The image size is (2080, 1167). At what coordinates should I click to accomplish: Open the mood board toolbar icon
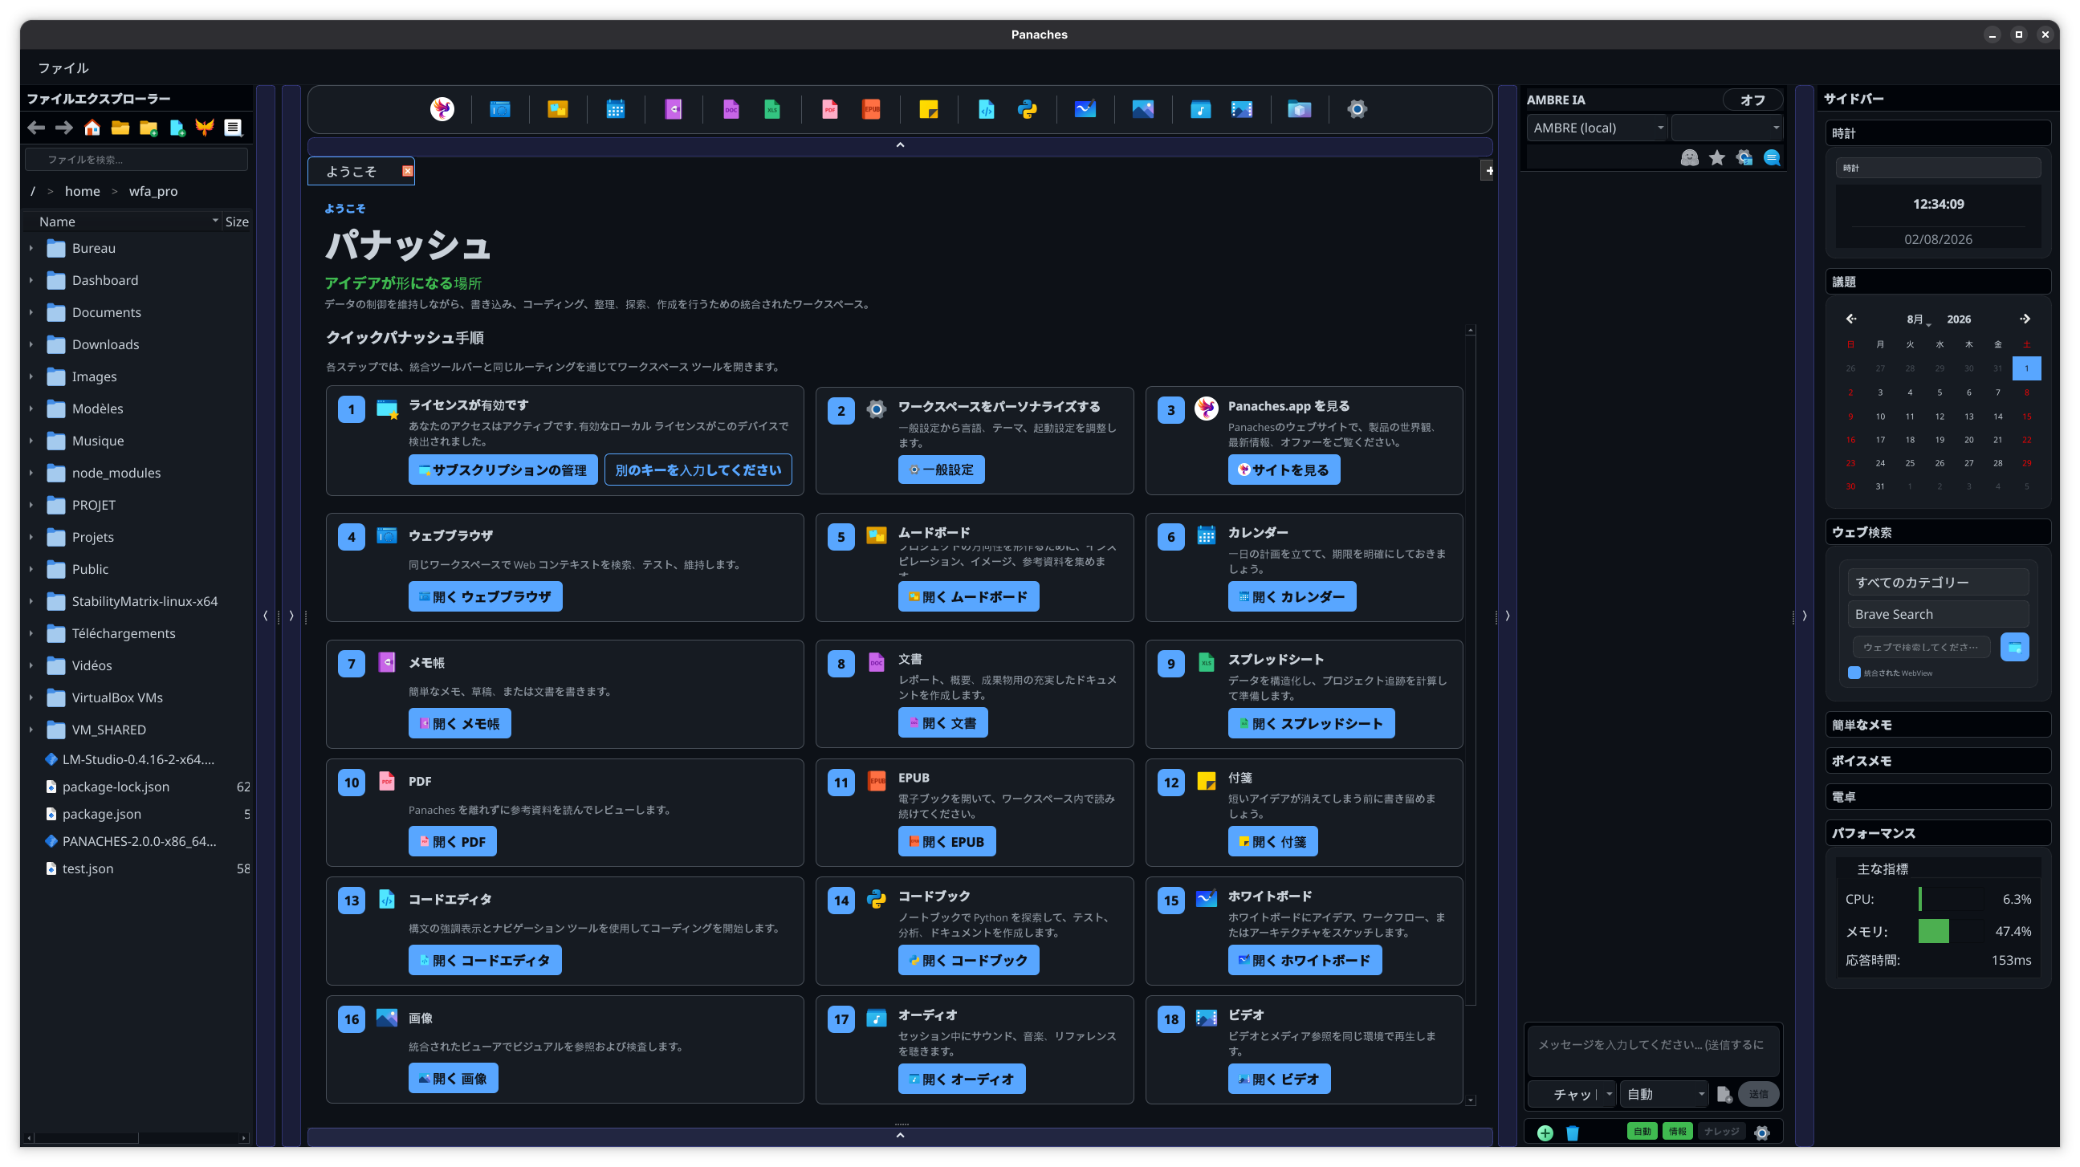click(557, 109)
